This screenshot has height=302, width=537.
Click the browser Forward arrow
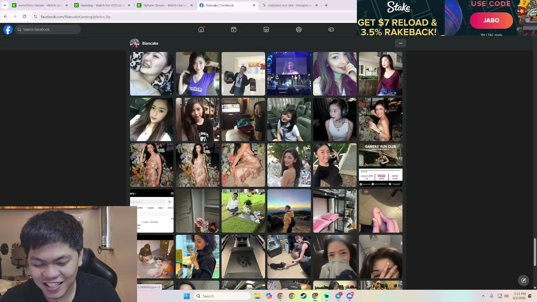pos(15,16)
